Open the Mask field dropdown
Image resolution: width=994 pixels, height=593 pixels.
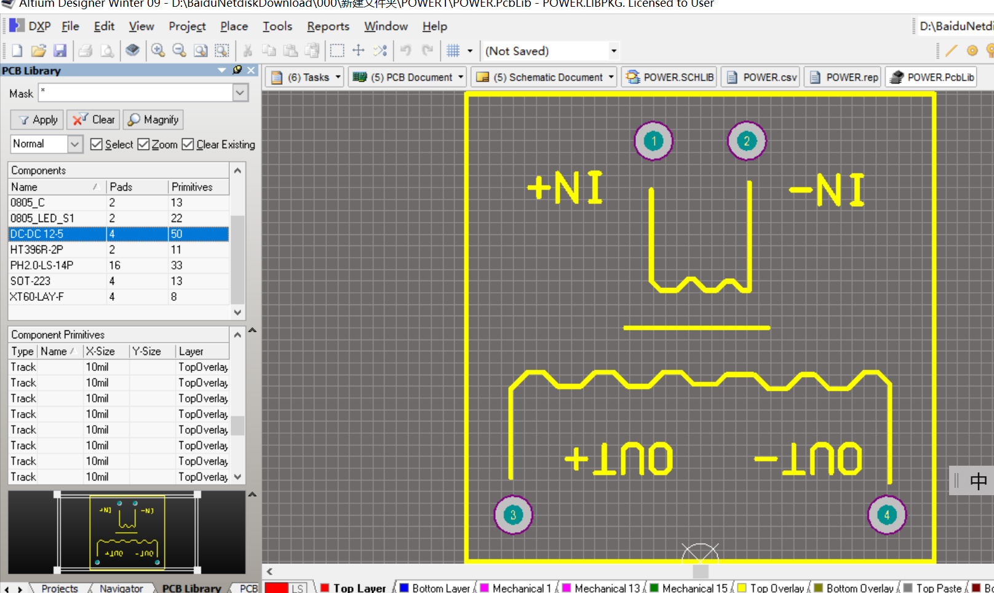click(241, 93)
